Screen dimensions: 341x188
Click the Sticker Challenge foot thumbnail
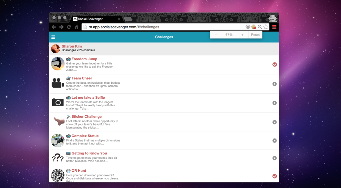coord(59,121)
